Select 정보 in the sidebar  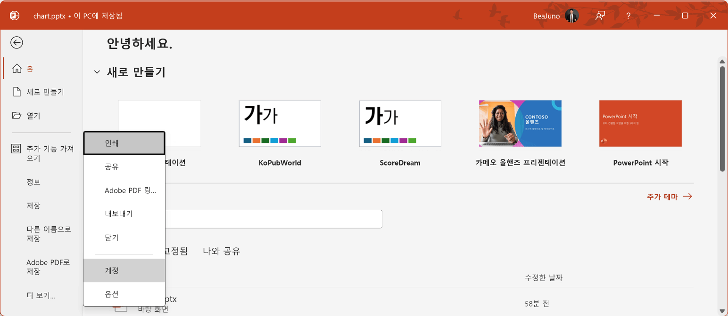click(x=42, y=182)
